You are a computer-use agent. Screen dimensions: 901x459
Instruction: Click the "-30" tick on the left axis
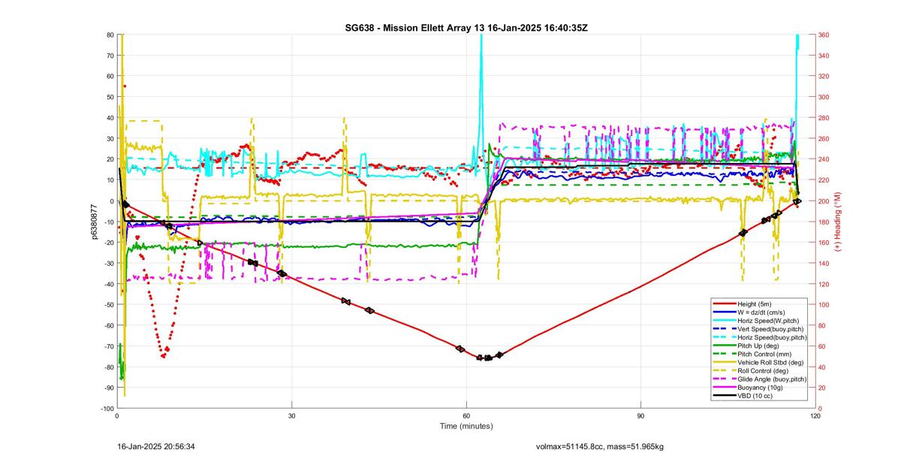(107, 263)
